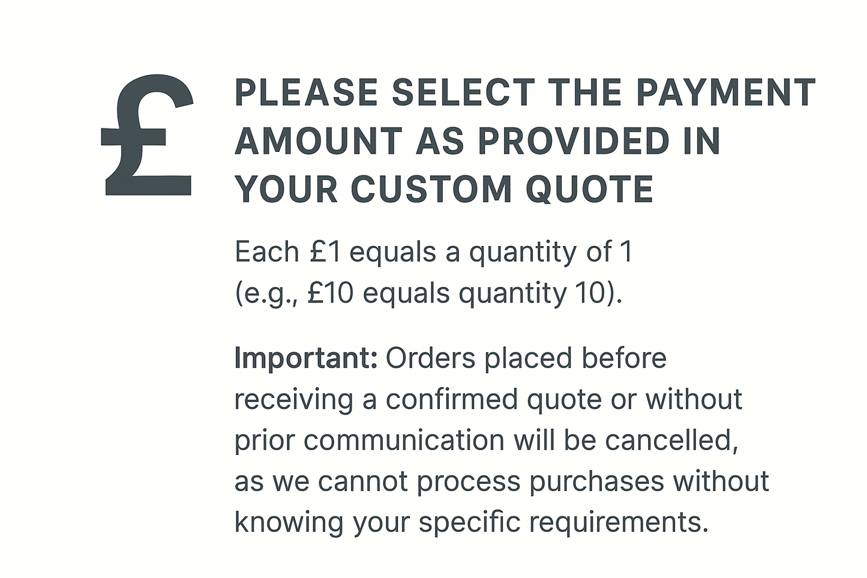Image resolution: width=867 pixels, height=578 pixels.
Task: Click the large pound sterling icon
Action: point(147,136)
